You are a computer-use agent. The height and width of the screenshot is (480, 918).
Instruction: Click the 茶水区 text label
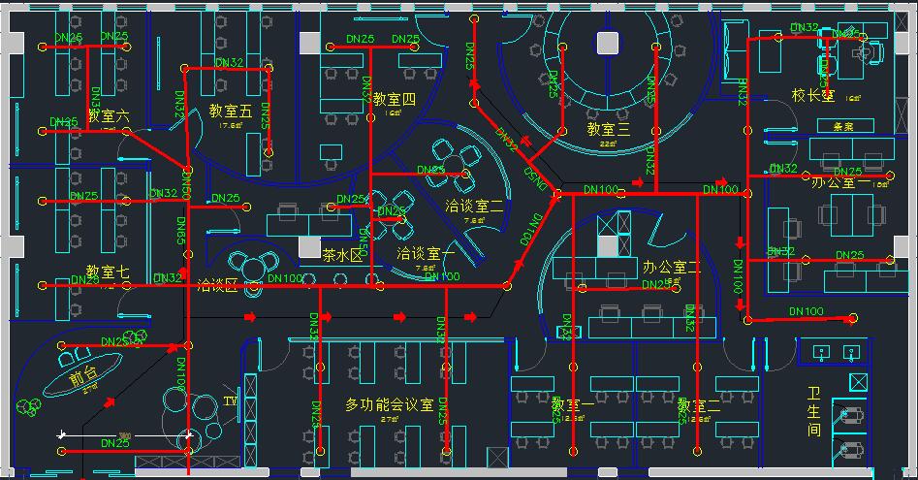pos(342,255)
